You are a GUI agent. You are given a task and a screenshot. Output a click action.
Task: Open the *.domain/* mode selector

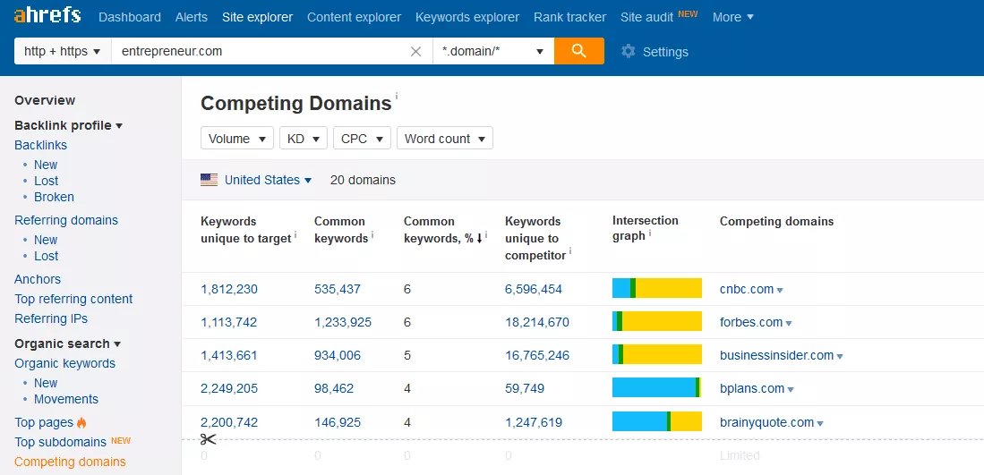(x=492, y=51)
